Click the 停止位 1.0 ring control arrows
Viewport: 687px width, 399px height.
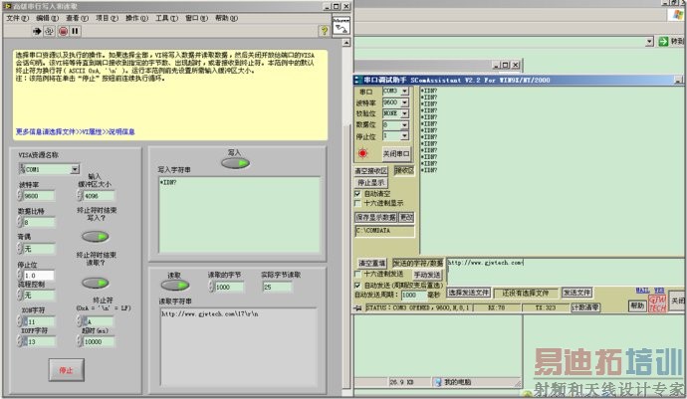20,275
